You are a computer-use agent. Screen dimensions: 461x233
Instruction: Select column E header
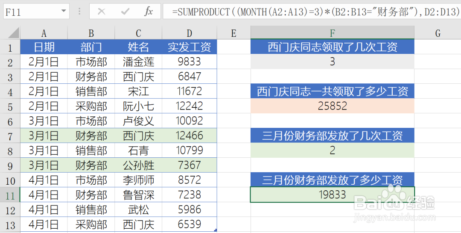(x=234, y=33)
